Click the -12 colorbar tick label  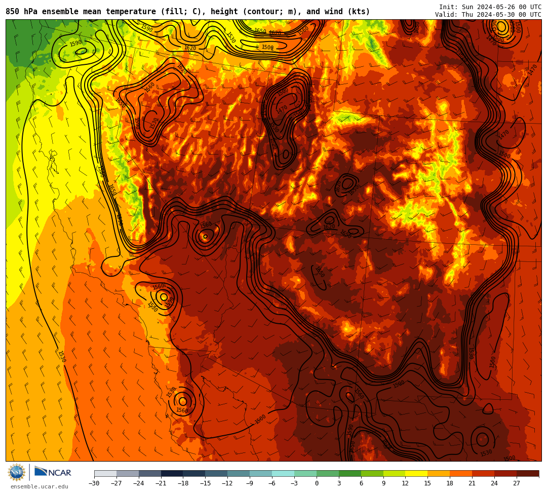point(228,483)
